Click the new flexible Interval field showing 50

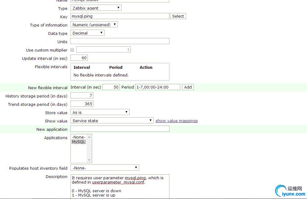click(111, 87)
